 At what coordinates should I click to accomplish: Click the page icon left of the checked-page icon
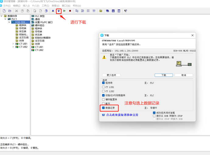35,11
